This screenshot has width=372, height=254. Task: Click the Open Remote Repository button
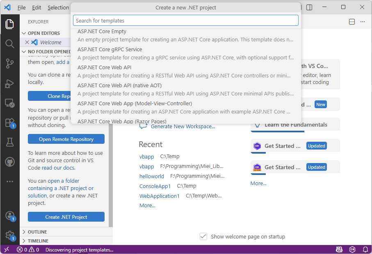click(x=66, y=139)
